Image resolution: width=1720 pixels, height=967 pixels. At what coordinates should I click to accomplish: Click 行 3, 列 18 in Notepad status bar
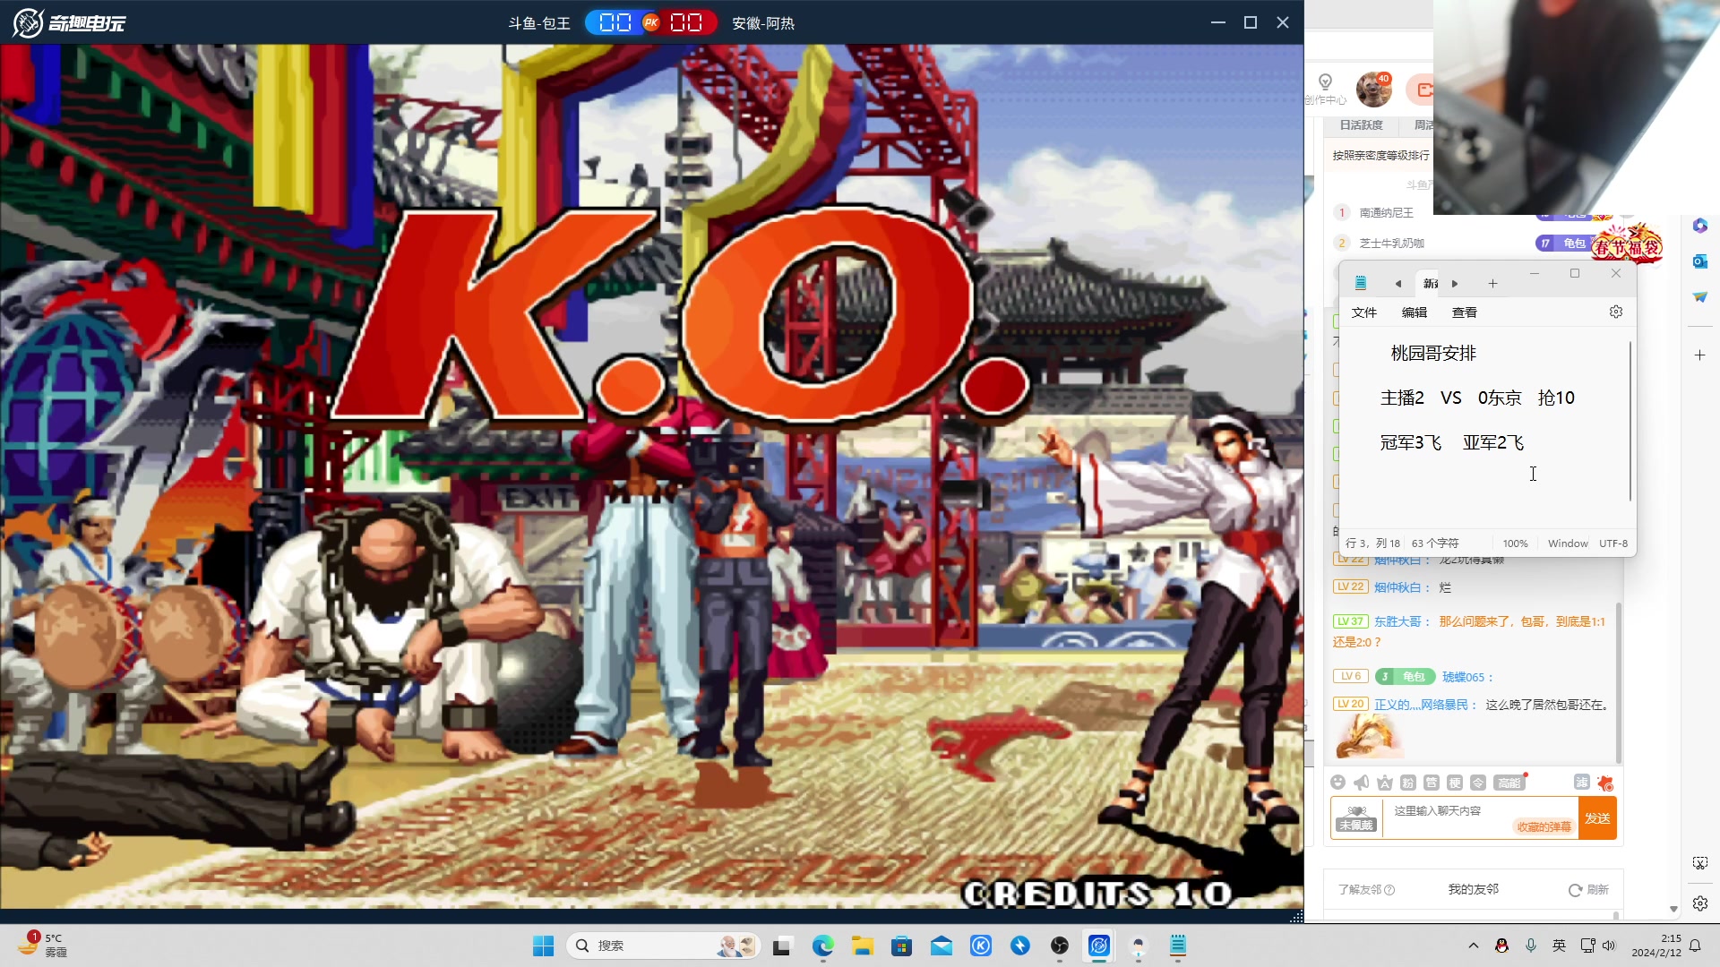(1372, 543)
